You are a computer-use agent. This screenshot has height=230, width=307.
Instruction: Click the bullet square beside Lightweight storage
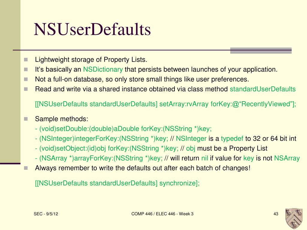pyautogui.click(x=26, y=60)
